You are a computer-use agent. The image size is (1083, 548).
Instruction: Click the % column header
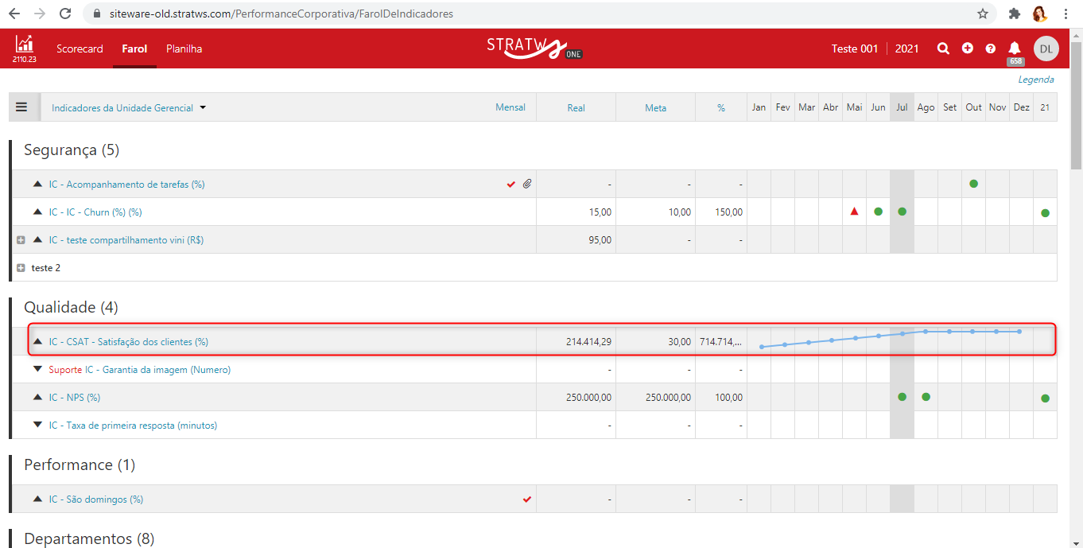click(x=721, y=107)
